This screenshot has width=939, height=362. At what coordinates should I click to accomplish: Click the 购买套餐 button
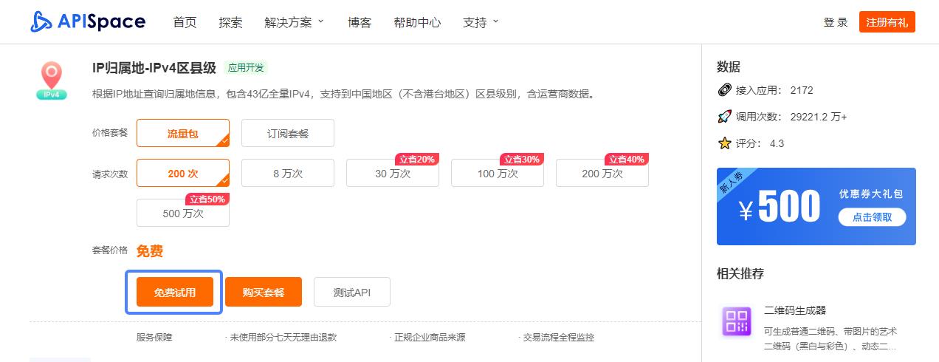264,292
